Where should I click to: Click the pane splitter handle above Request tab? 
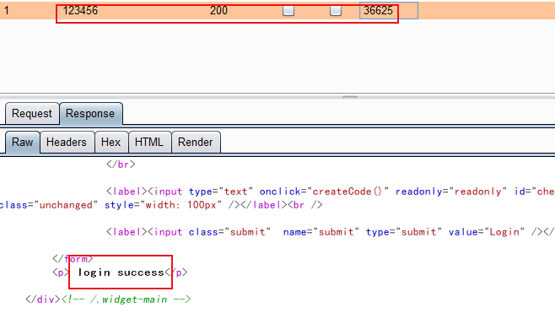pos(350,97)
